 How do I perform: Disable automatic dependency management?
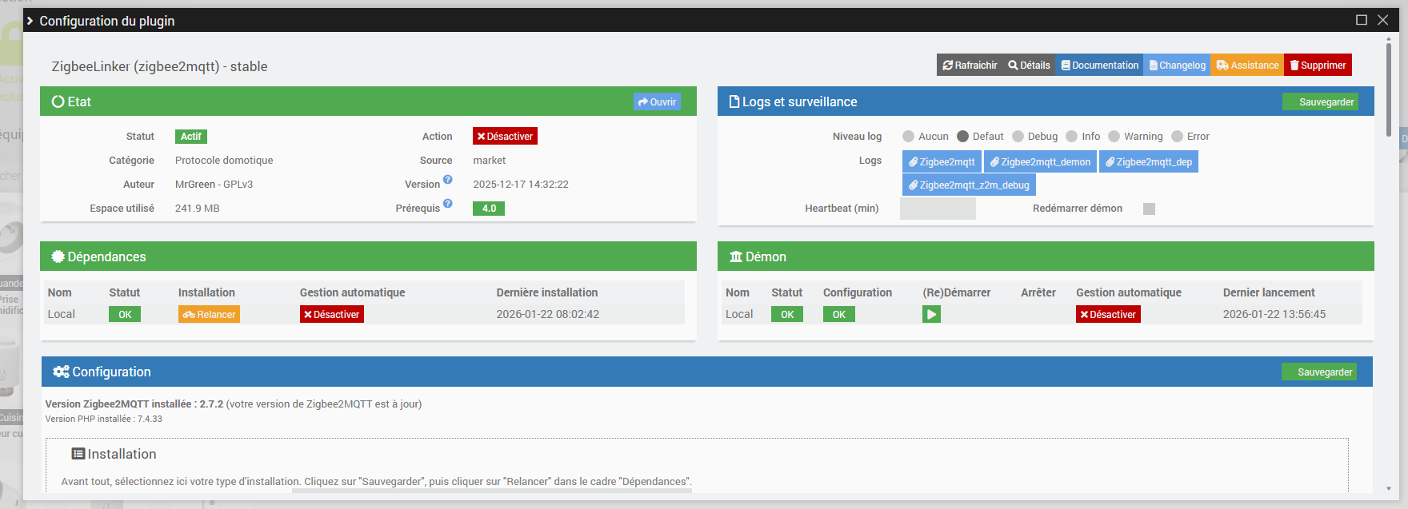[x=332, y=315]
